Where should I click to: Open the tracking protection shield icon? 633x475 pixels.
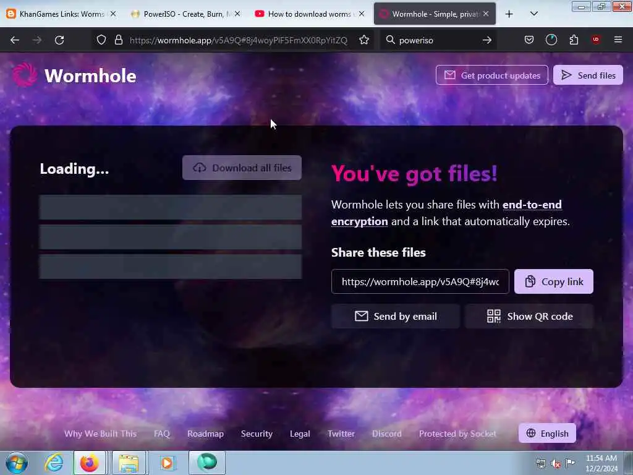pos(101,40)
